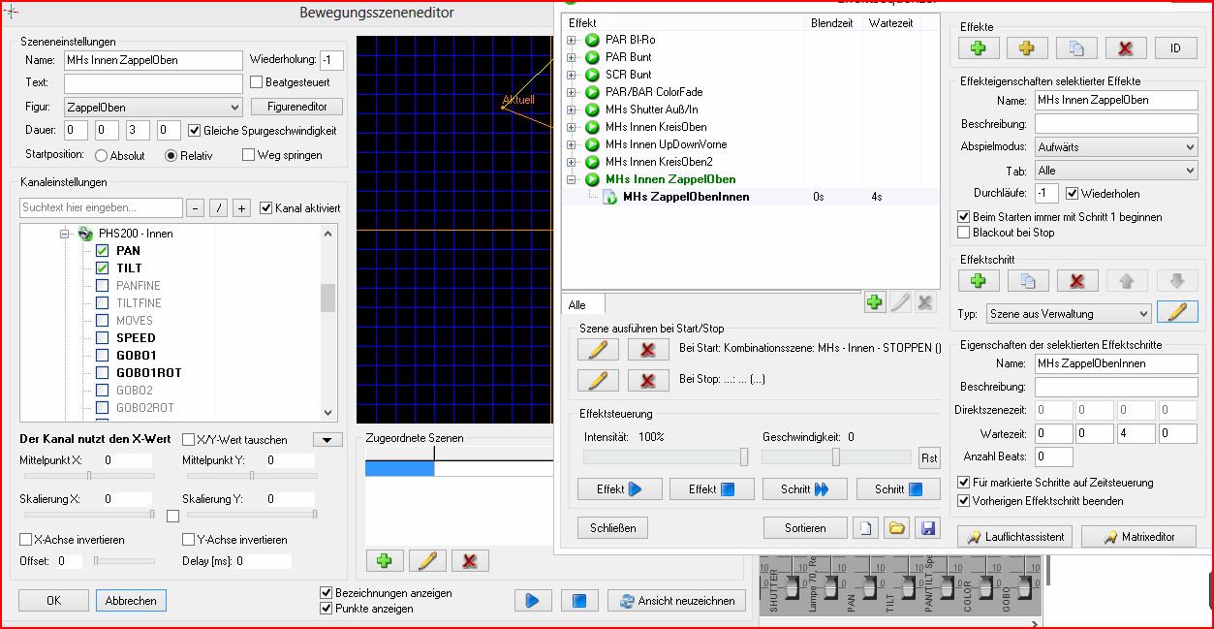Open a file via the folder icon
The height and width of the screenshot is (629, 1214).
pos(896,528)
